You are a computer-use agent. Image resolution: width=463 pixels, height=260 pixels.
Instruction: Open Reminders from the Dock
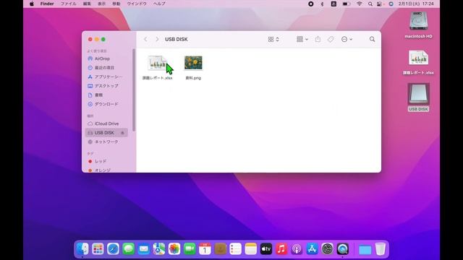tap(235, 249)
